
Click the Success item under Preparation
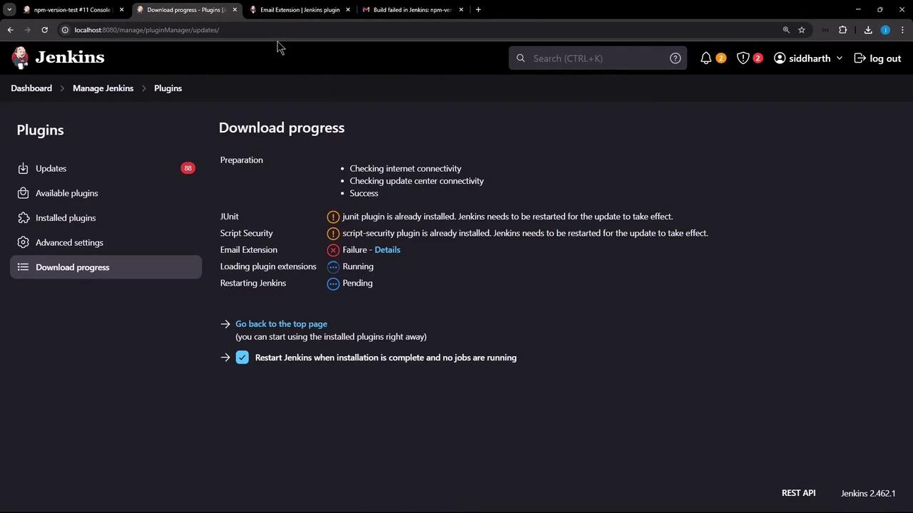point(364,193)
